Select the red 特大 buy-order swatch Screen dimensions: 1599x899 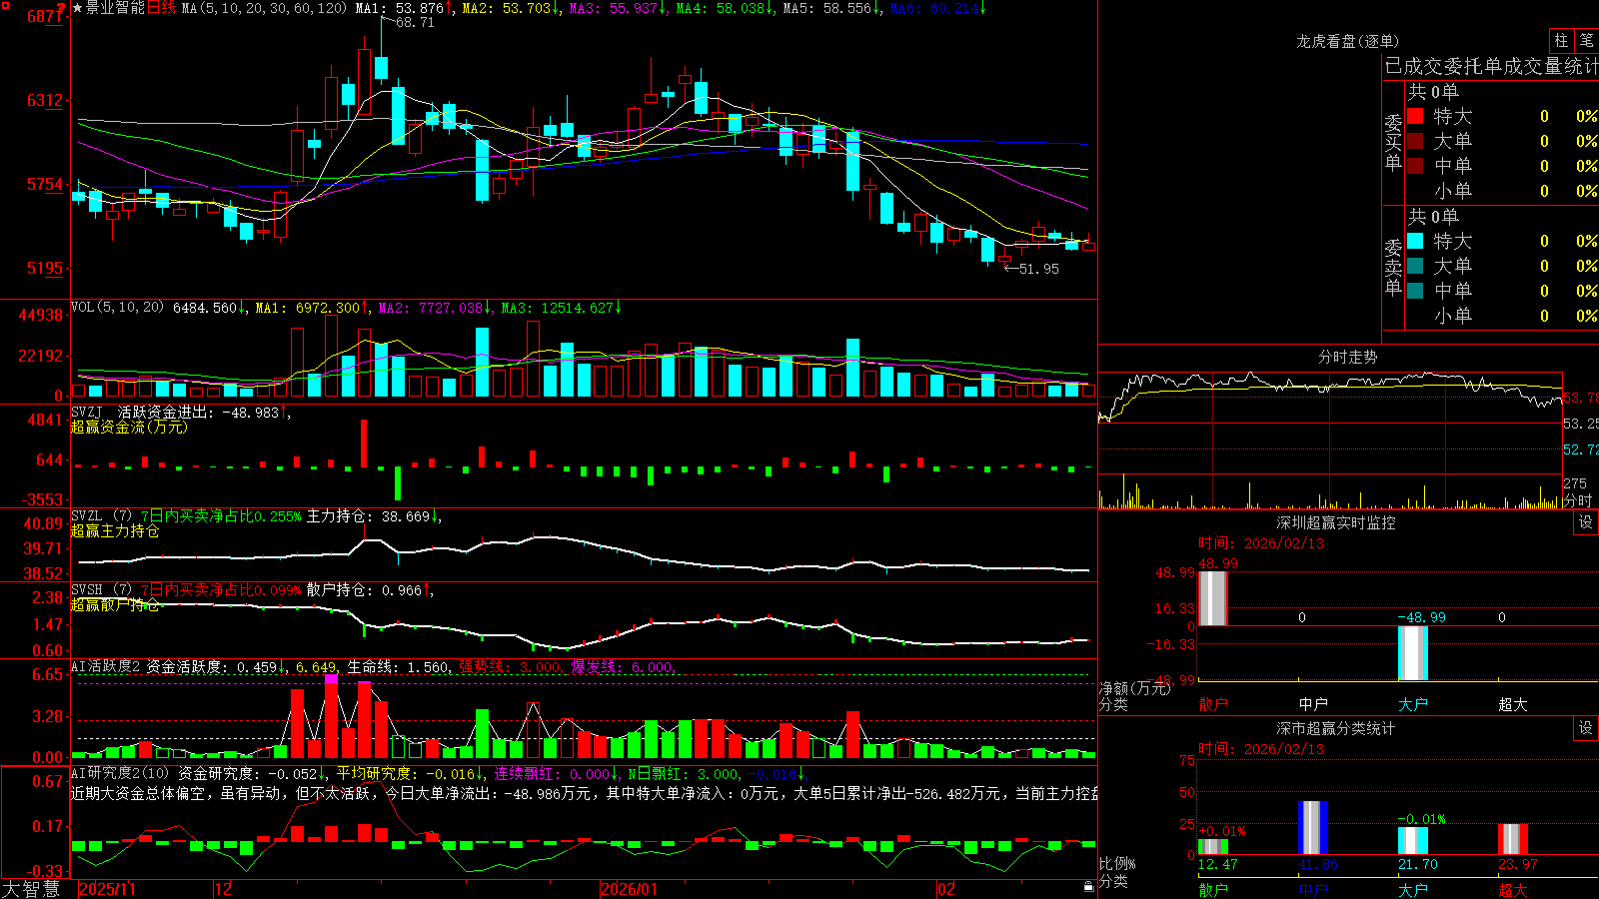[1415, 116]
